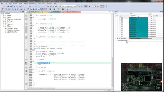The height and width of the screenshot is (92, 164).
Task: Click the Show Next Statement arrow icon
Action: 24,9
